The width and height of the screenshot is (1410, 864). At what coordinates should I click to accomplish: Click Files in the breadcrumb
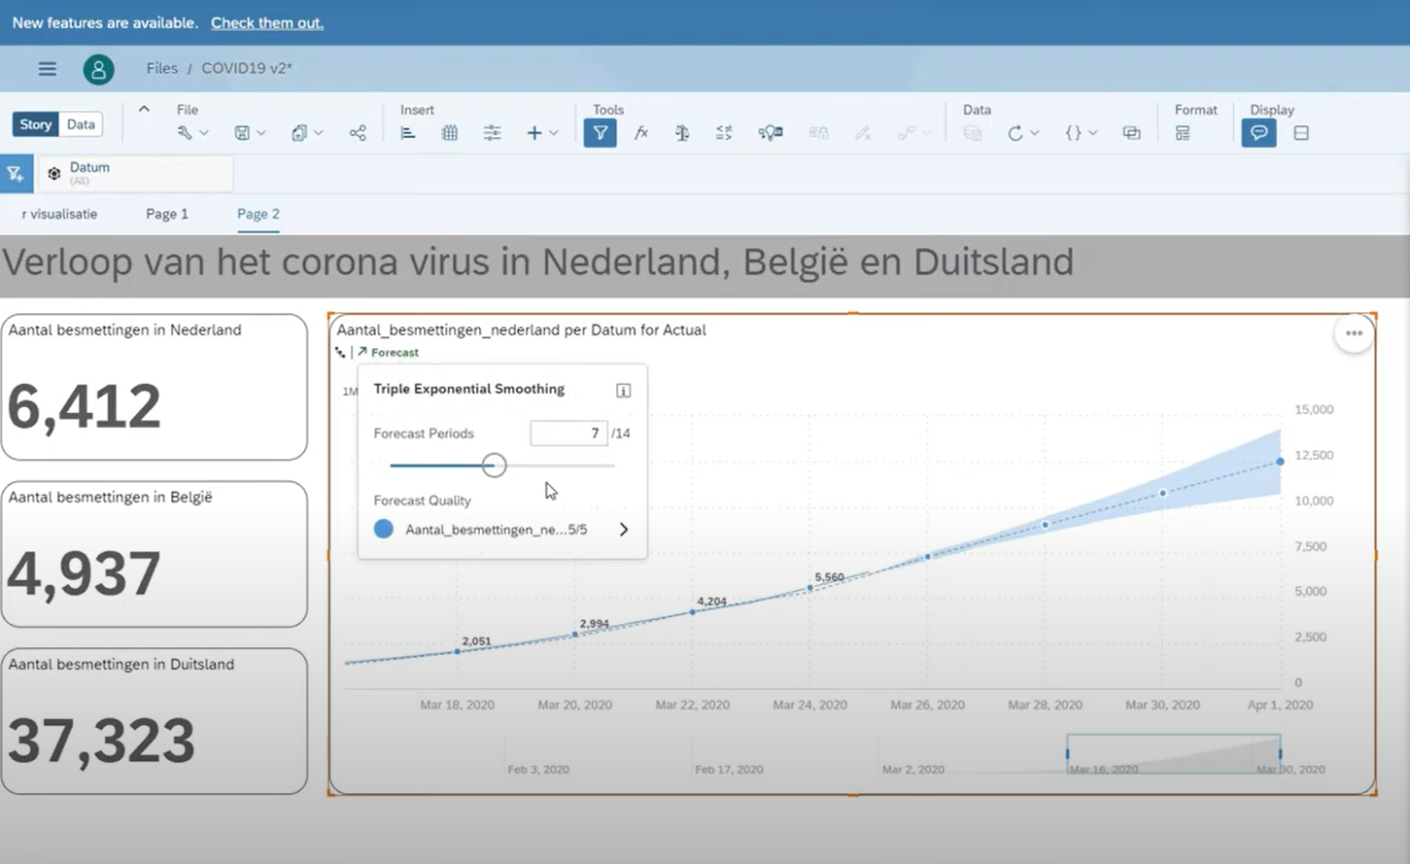coord(161,68)
